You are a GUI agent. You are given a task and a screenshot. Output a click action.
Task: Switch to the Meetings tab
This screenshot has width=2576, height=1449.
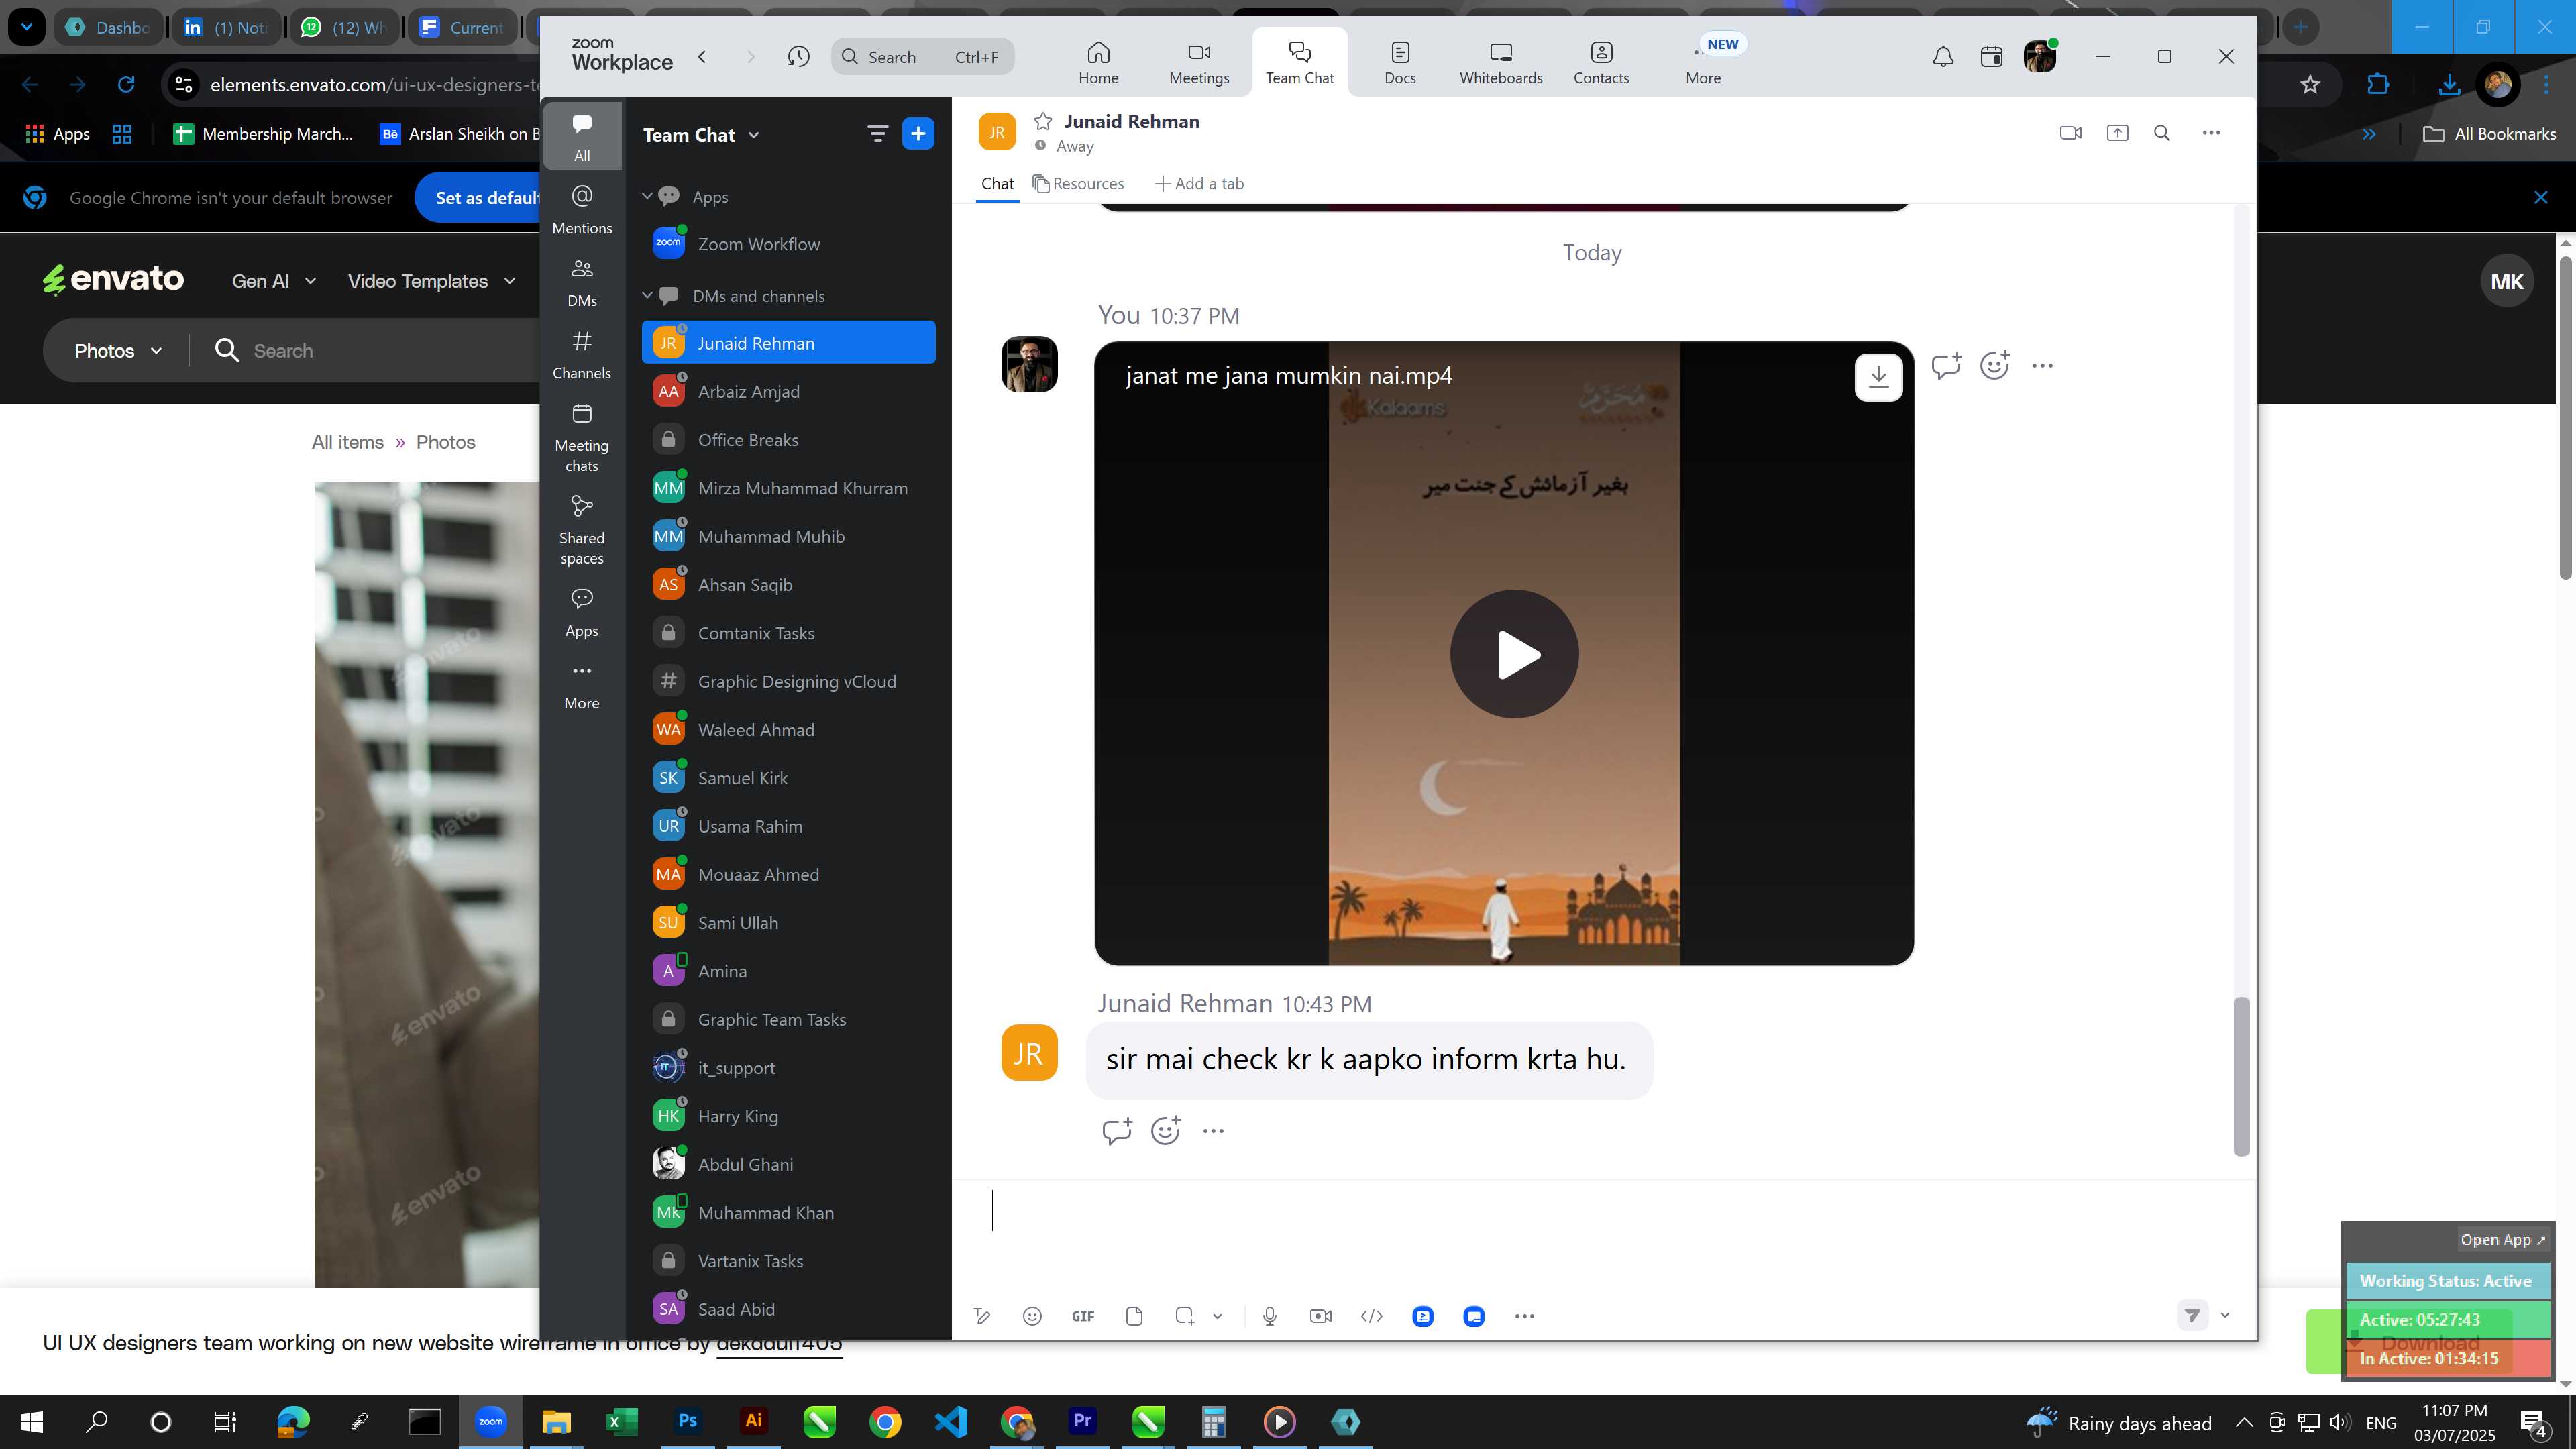[x=1199, y=62]
